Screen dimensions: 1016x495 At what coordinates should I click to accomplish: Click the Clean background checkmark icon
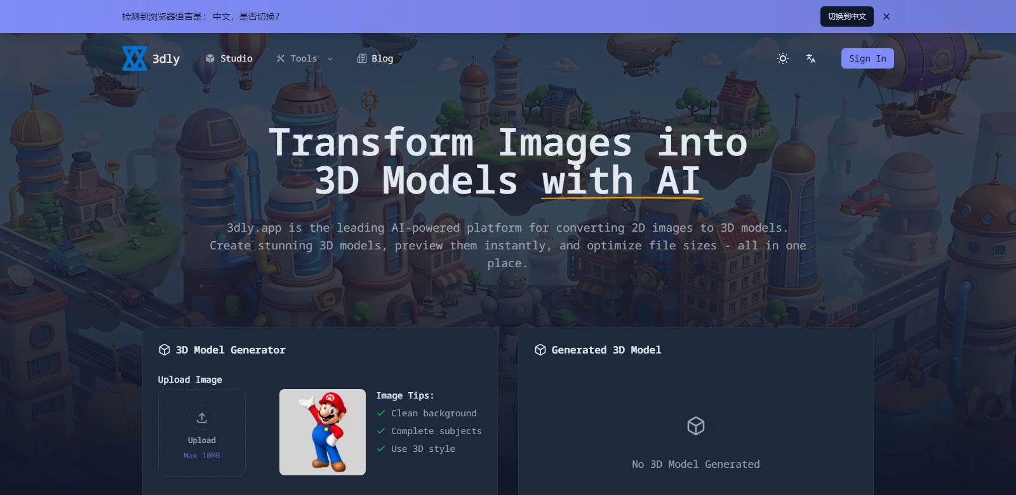coord(381,413)
